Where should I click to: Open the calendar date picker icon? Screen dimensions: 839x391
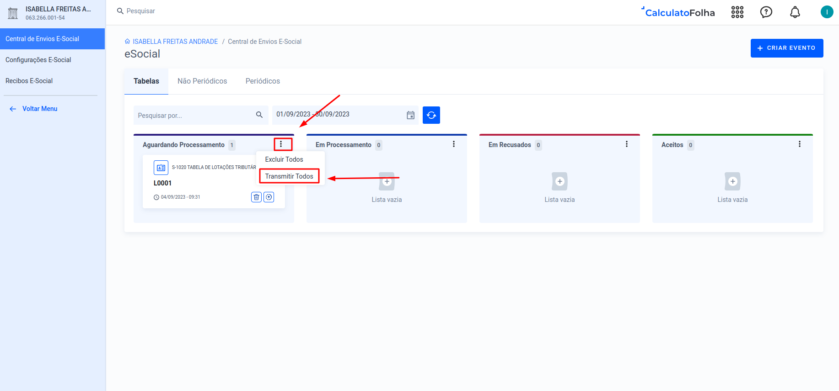tap(411, 115)
